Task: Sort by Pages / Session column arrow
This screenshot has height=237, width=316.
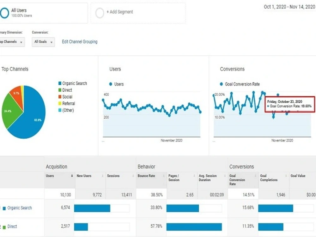Action: coord(194,176)
